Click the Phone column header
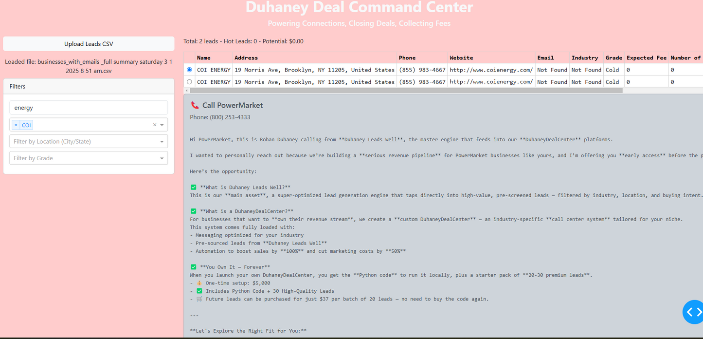The width and height of the screenshot is (703, 339). 422,58
